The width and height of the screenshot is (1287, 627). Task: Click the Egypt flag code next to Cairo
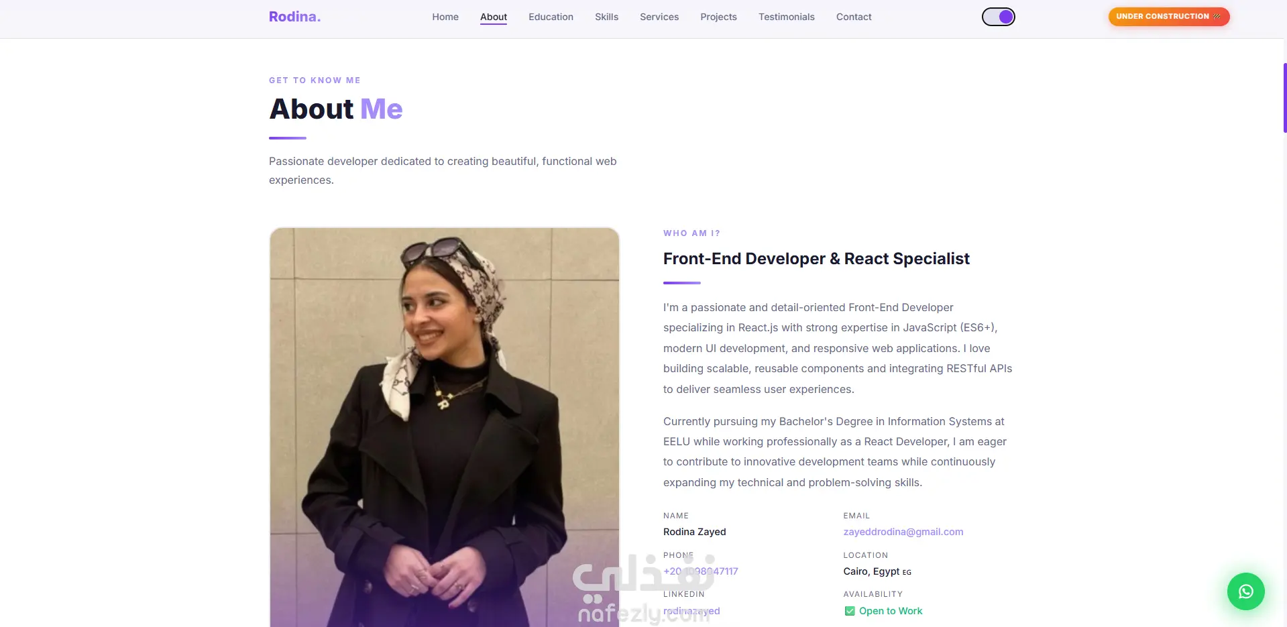pyautogui.click(x=907, y=572)
